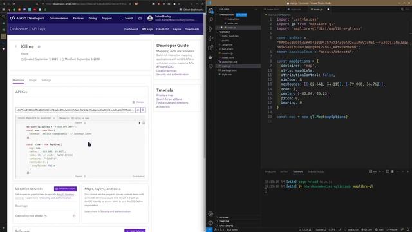Screen dimensions: 412x232
Task: Click remote window indicator in VS Code status bar
Action: click(x=209, y=229)
